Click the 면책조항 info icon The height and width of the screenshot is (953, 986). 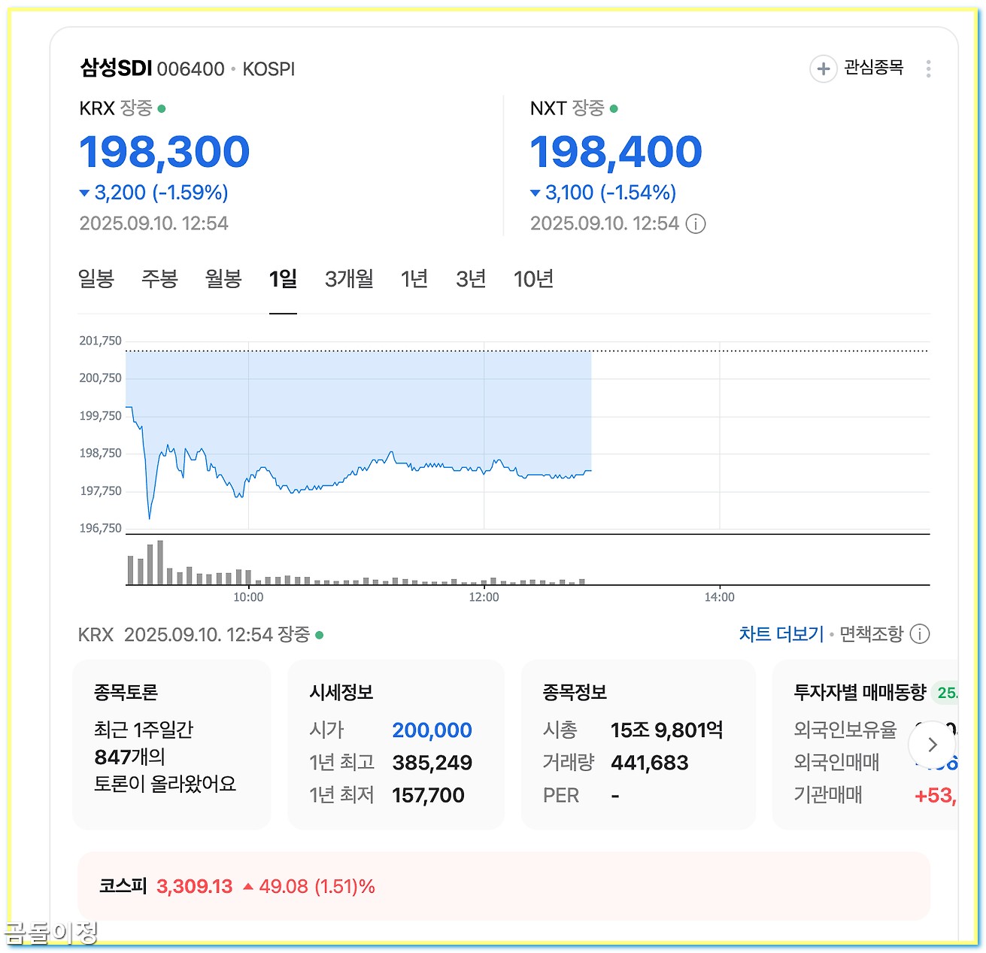point(919,634)
